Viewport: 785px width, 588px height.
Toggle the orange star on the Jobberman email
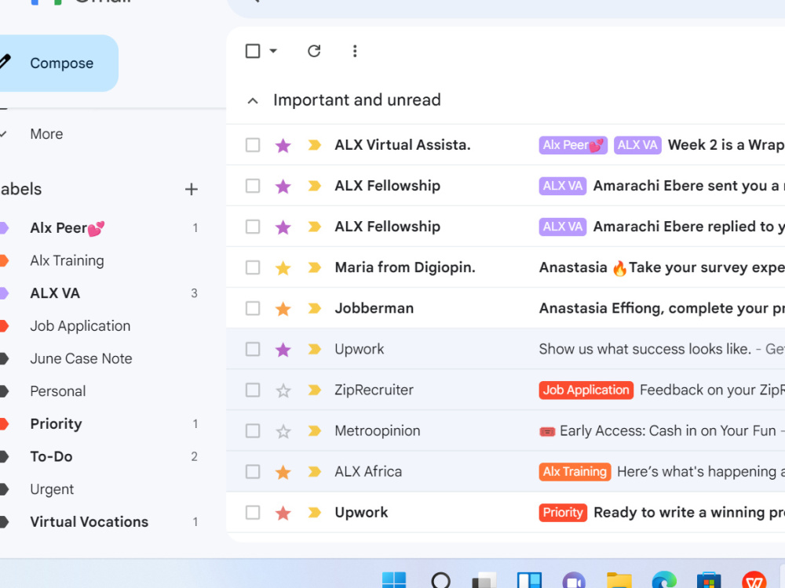[x=283, y=308]
